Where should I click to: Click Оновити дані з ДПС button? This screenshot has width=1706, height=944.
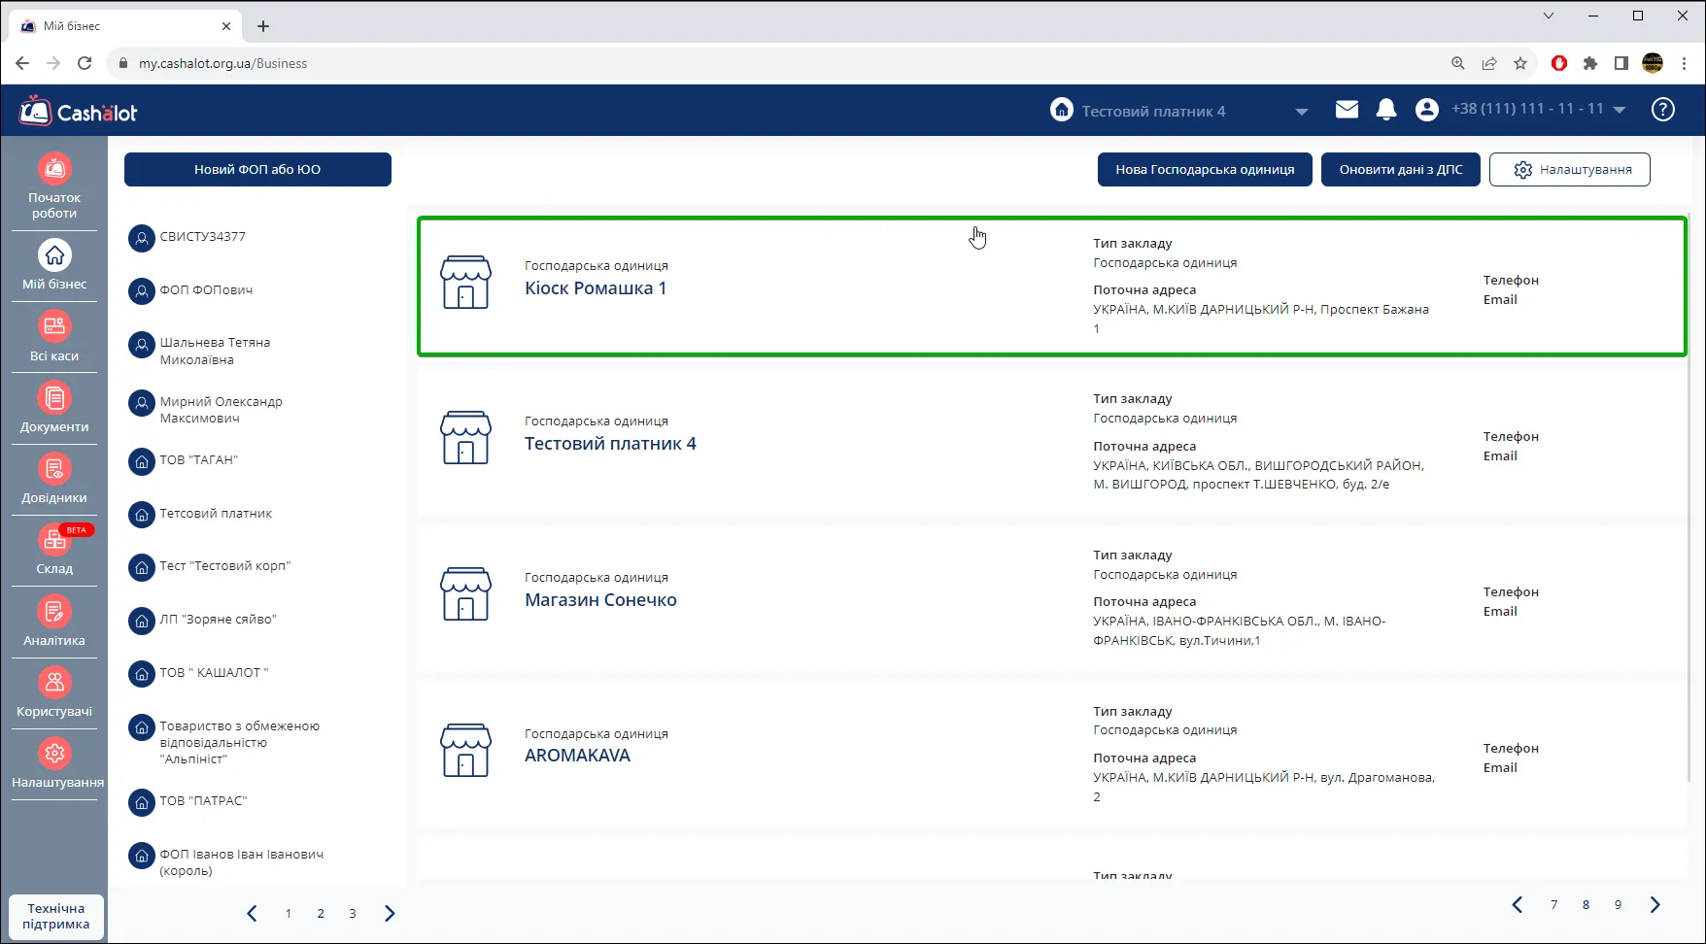coord(1401,169)
